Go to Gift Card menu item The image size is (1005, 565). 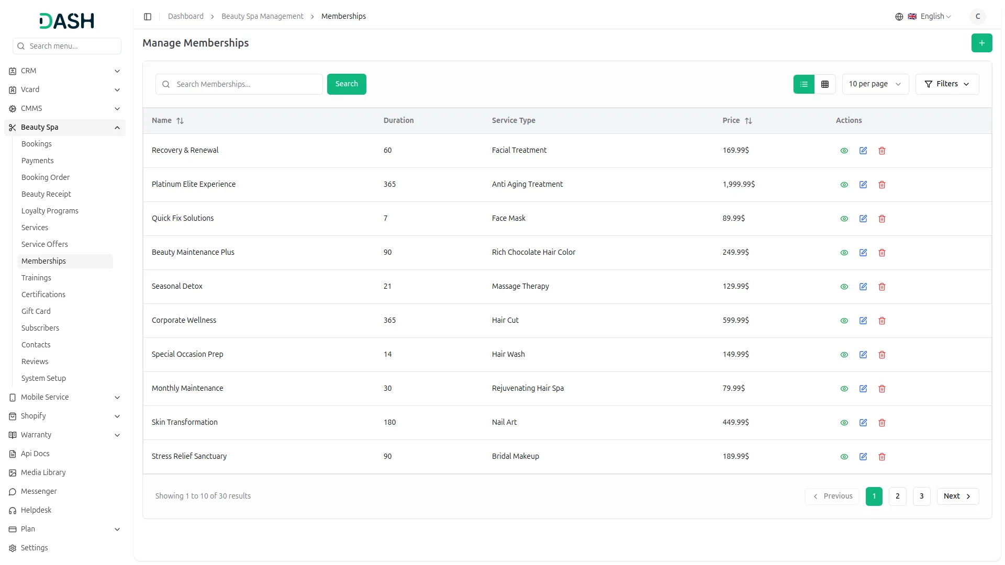pos(36,311)
